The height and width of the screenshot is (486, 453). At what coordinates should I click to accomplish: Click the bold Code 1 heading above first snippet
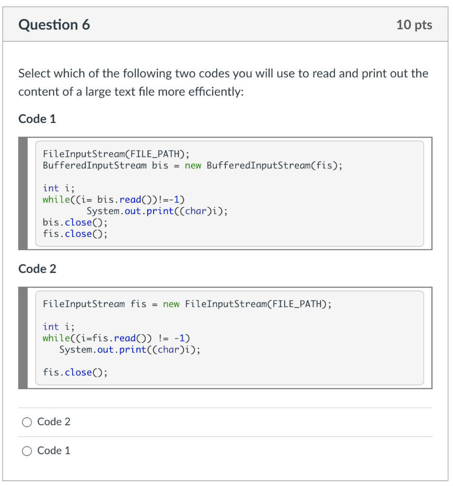37,119
